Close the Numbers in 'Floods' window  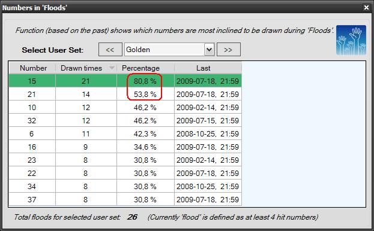[366, 8]
